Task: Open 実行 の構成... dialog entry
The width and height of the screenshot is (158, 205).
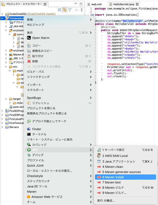Action: point(126,201)
